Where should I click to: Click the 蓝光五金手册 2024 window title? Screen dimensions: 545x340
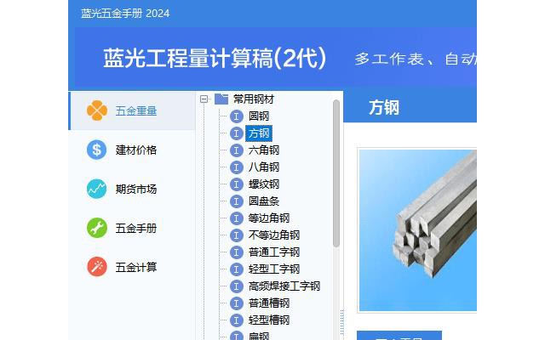125,14
